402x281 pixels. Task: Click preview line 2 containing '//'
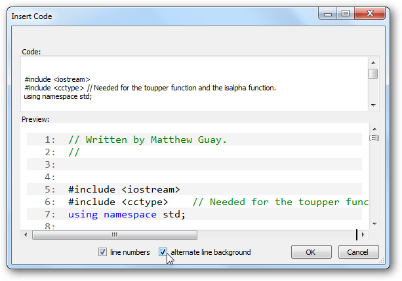point(74,152)
